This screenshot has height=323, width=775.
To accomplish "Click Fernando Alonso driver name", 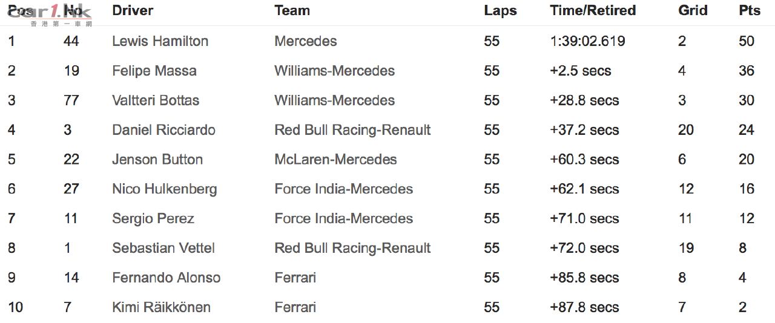I will tap(166, 278).
